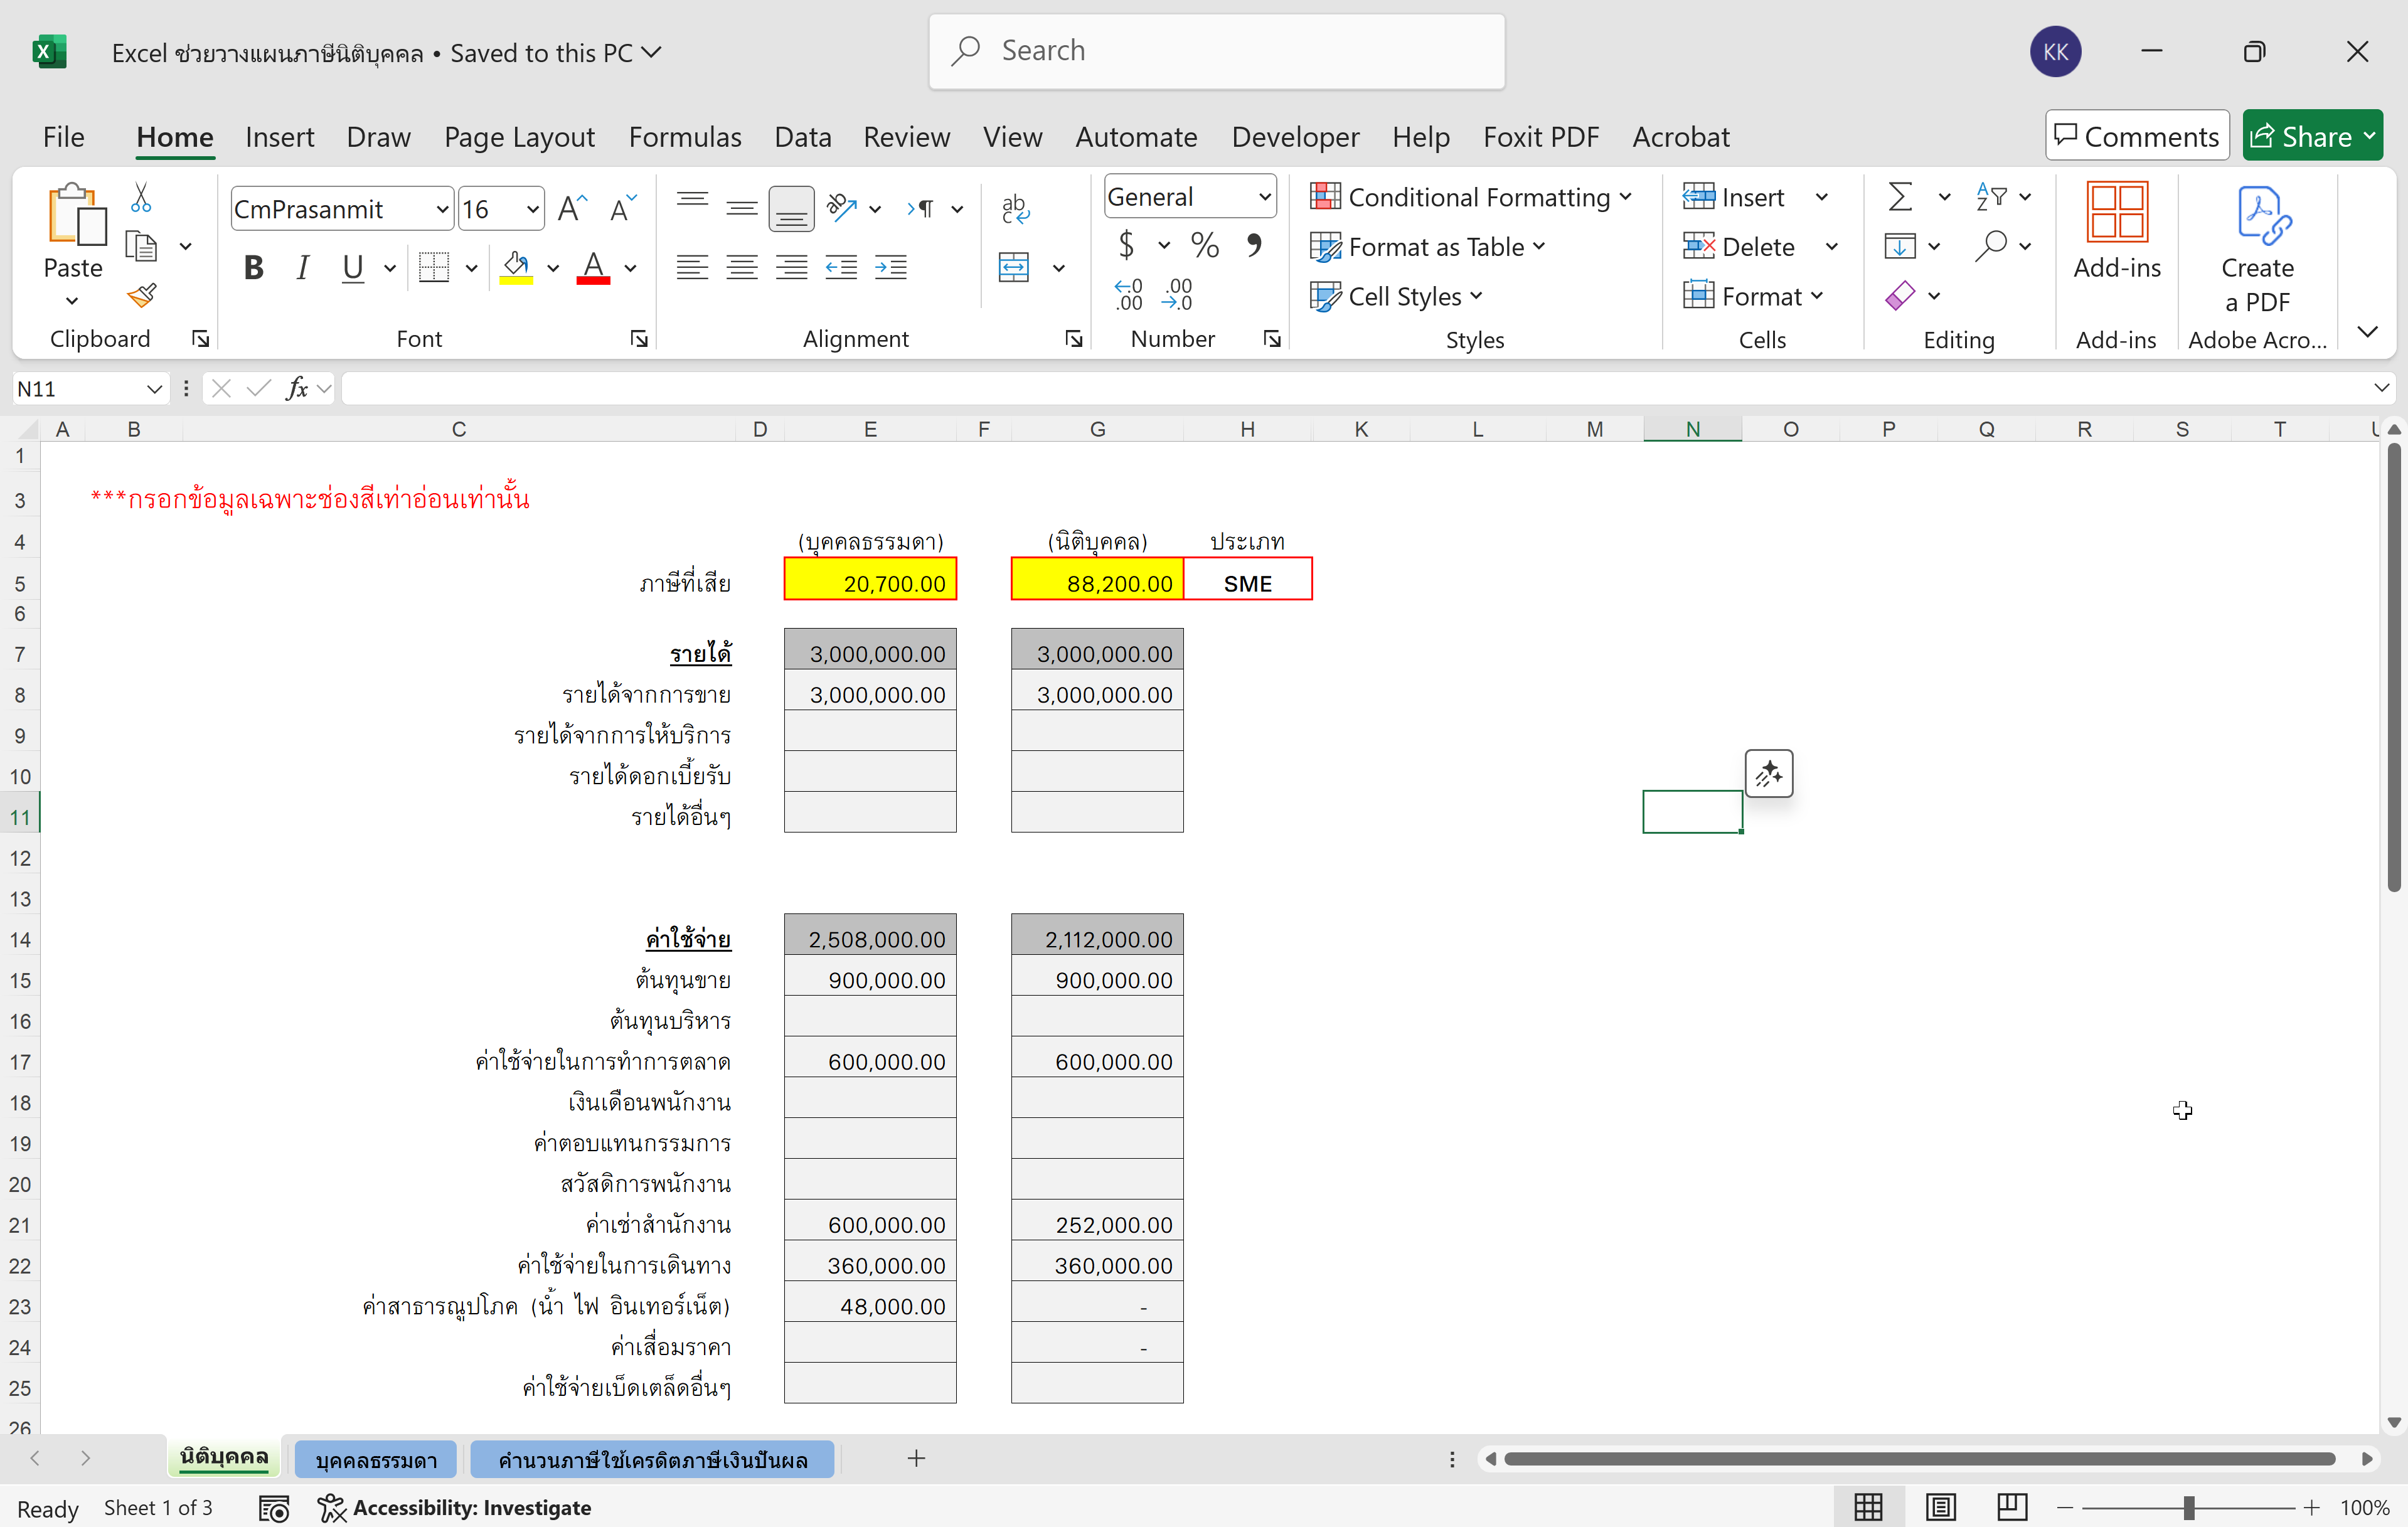This screenshot has width=2408, height=1527.
Task: Apply Percent Style number format
Action: 1205,245
